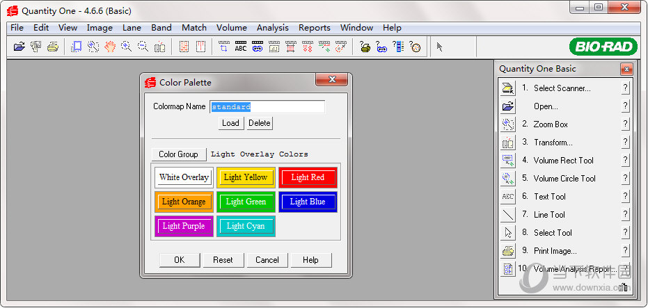Pick the Light Red color swatch
Viewport: 648px width, 308px height.
(x=308, y=177)
